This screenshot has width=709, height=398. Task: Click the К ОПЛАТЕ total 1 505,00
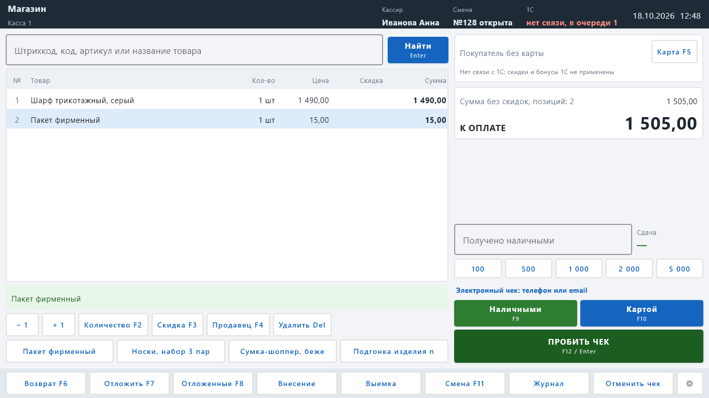coord(661,124)
